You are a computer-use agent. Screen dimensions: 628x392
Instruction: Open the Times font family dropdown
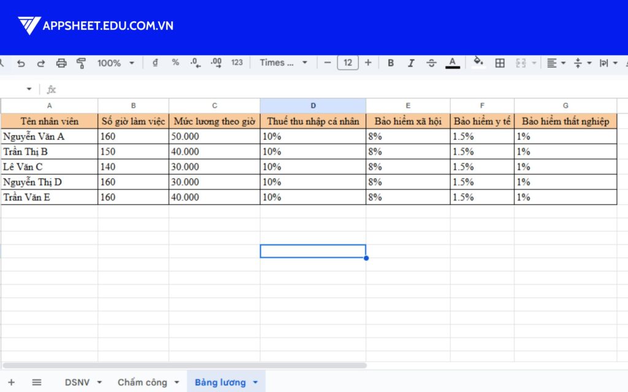(x=283, y=62)
